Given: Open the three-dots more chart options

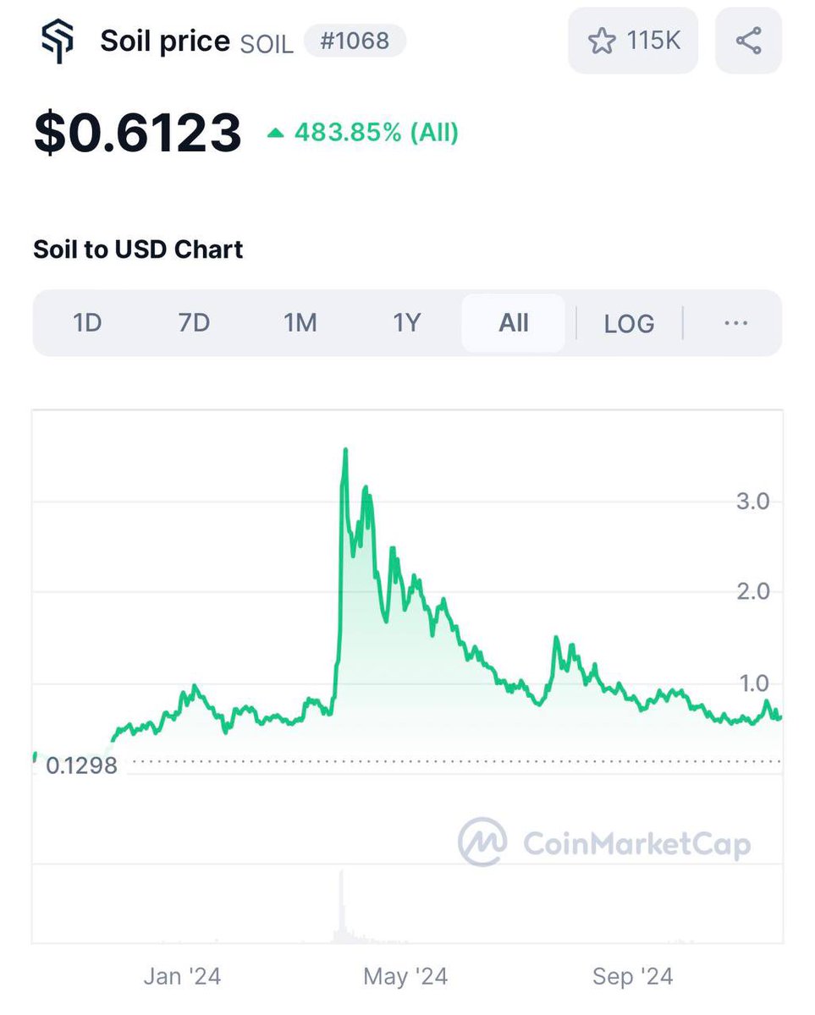Looking at the screenshot, I should [736, 323].
